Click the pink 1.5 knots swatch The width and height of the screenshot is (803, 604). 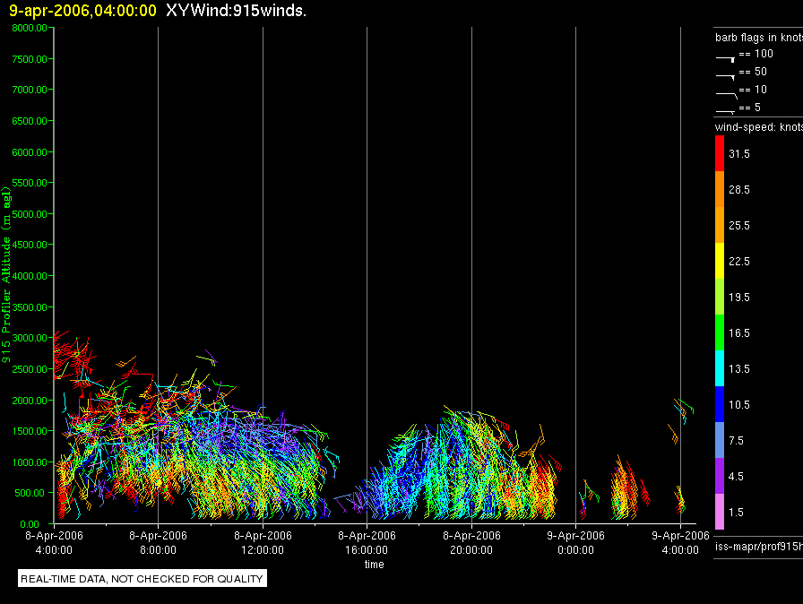click(x=720, y=512)
